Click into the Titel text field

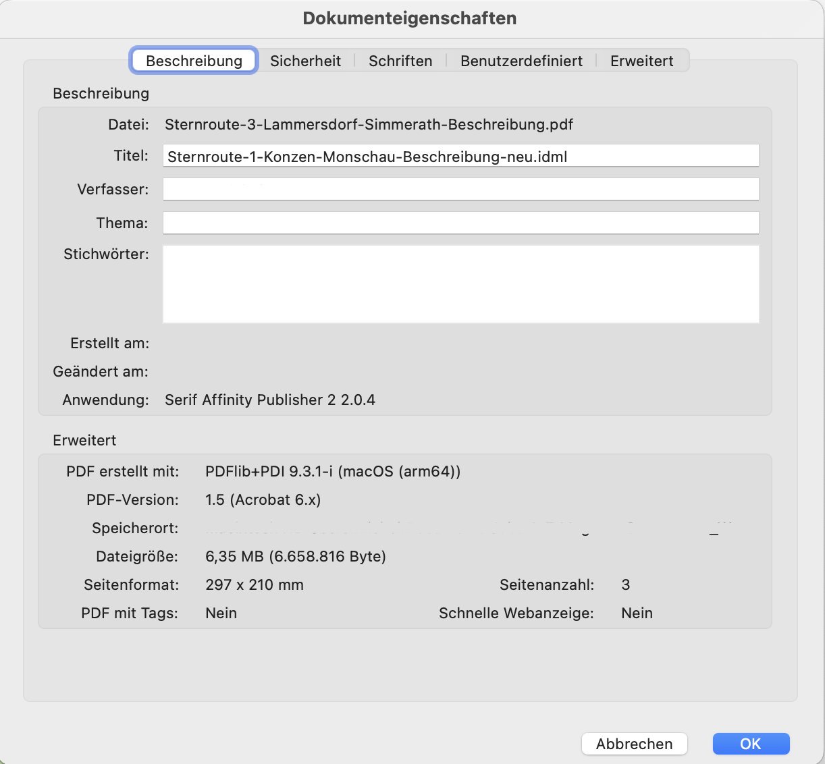[460, 156]
